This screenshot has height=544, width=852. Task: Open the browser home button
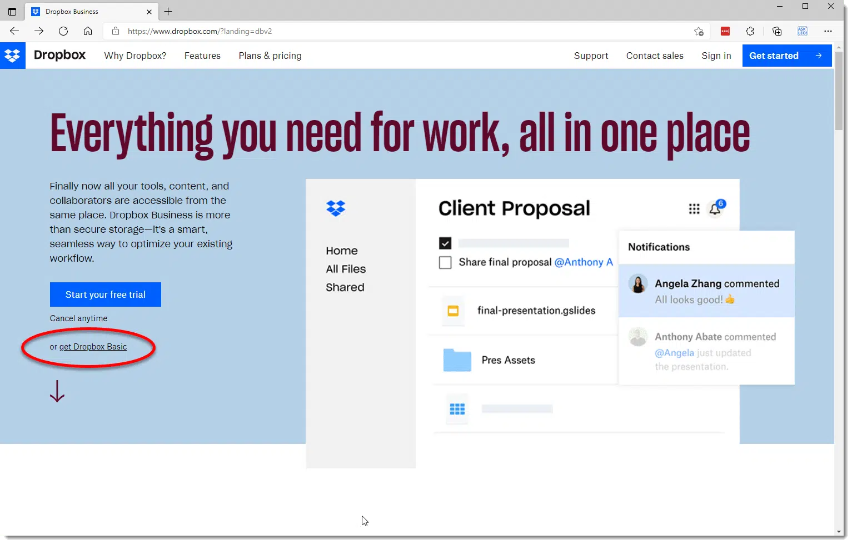coord(88,31)
